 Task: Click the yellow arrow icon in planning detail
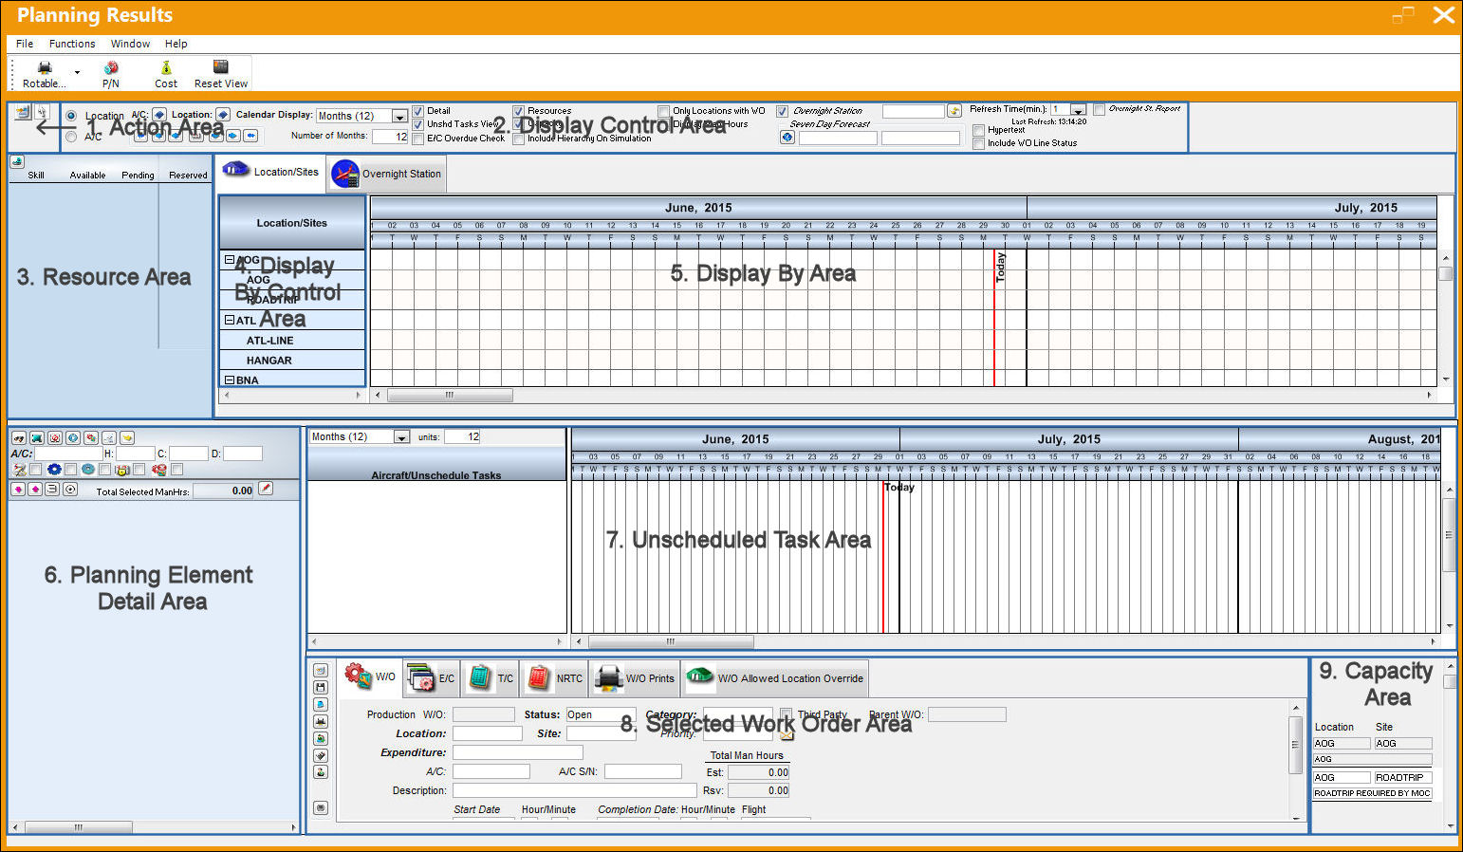tap(127, 437)
